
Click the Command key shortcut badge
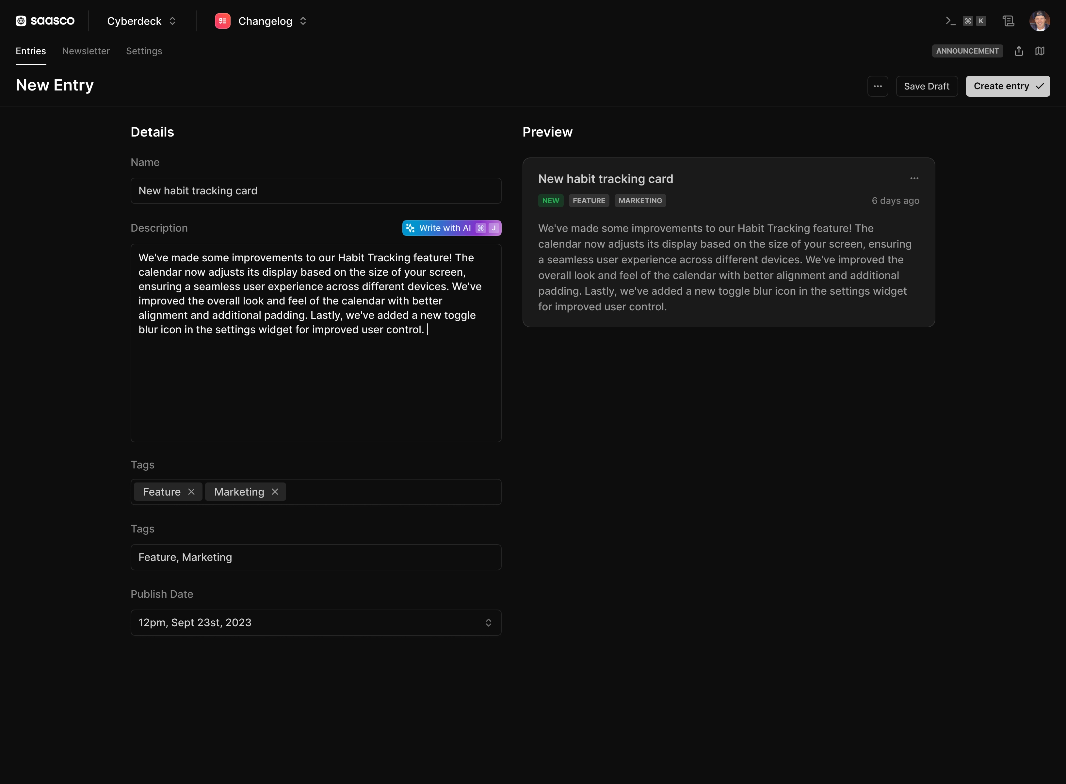[x=968, y=21]
